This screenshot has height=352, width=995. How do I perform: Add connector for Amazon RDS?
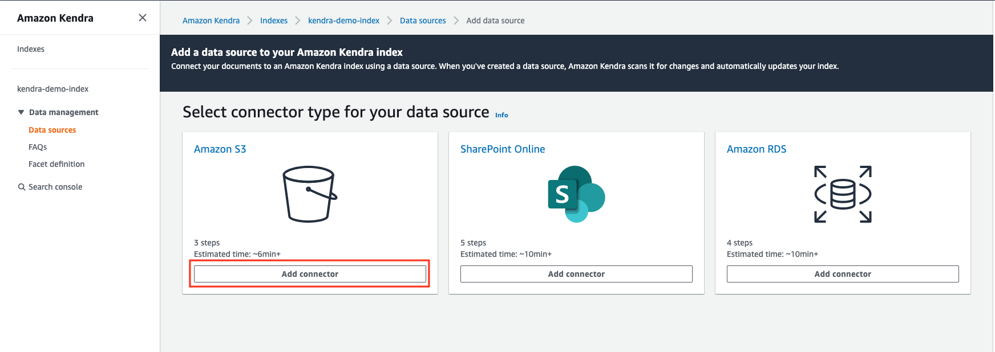point(843,274)
